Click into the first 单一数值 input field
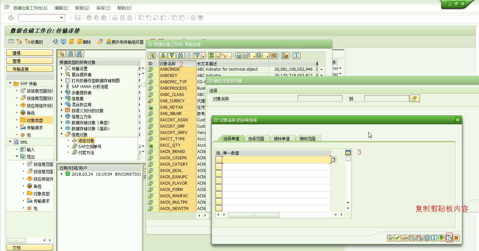Screen dimensions: 479x251 point(277,160)
